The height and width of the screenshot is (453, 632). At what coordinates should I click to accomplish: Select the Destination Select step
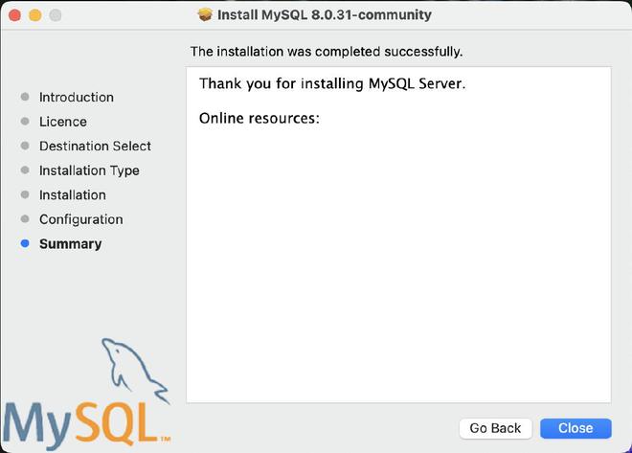click(x=95, y=146)
